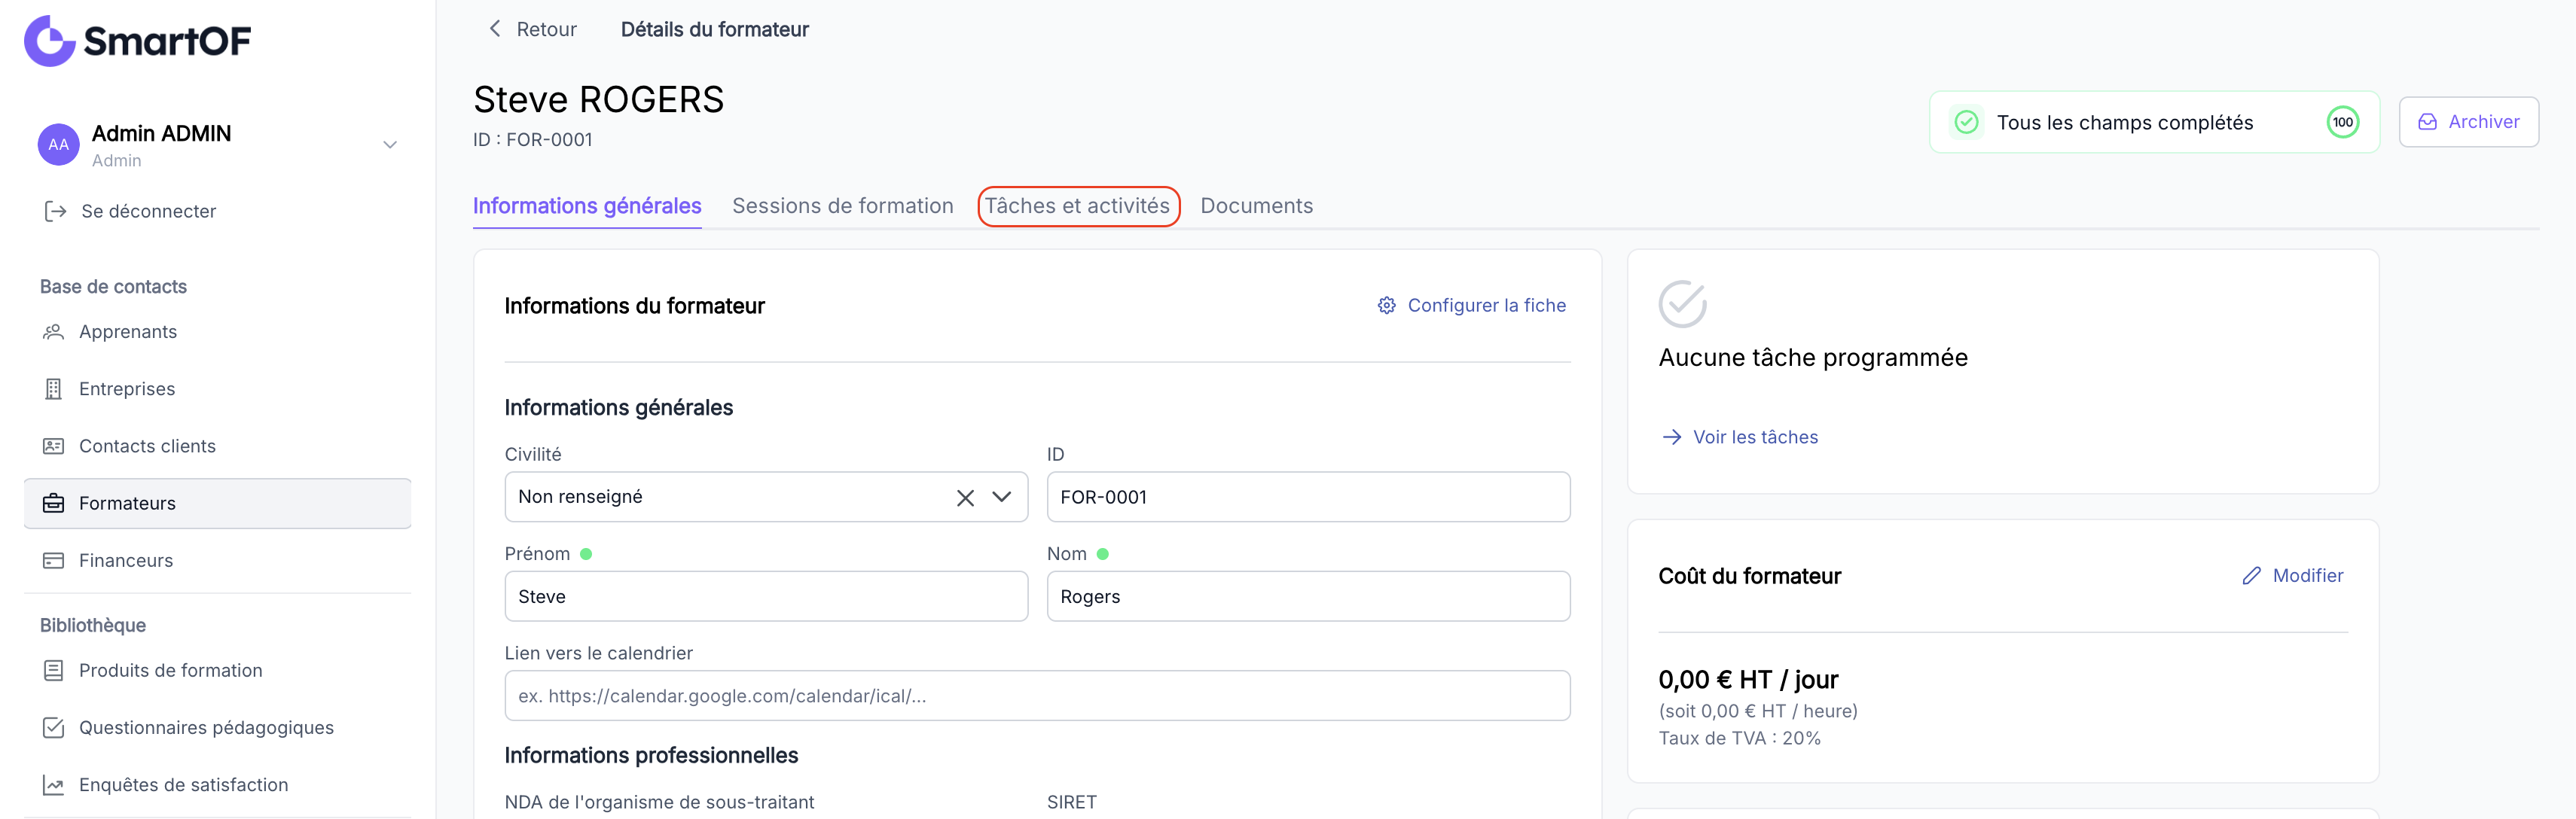Click the SmartOF logo
The image size is (2576, 819).
tap(137, 41)
